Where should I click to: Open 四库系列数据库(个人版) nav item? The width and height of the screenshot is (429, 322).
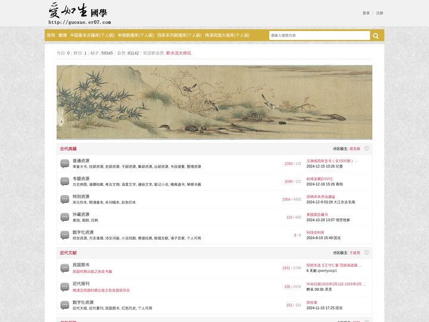coord(179,35)
